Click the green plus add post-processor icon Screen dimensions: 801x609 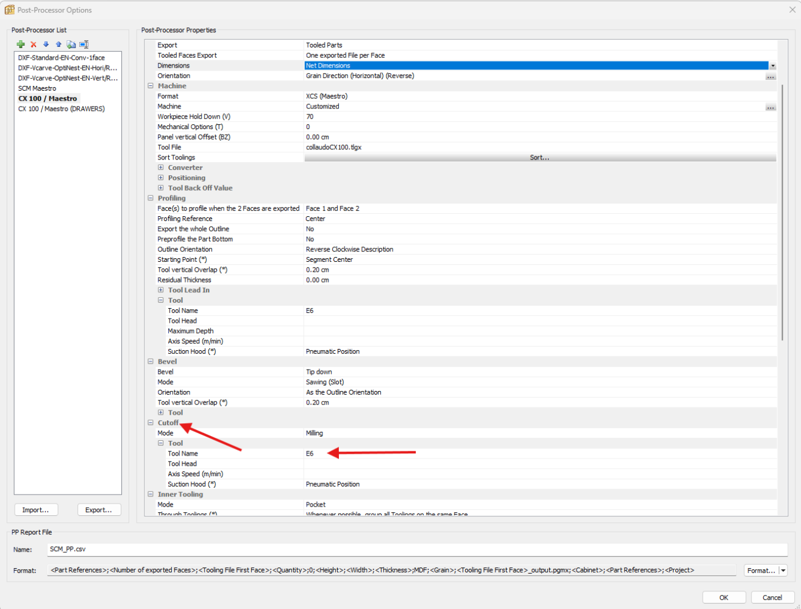[x=21, y=44]
